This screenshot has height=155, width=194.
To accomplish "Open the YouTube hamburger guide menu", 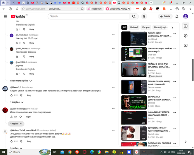I will (x=5, y=16).
